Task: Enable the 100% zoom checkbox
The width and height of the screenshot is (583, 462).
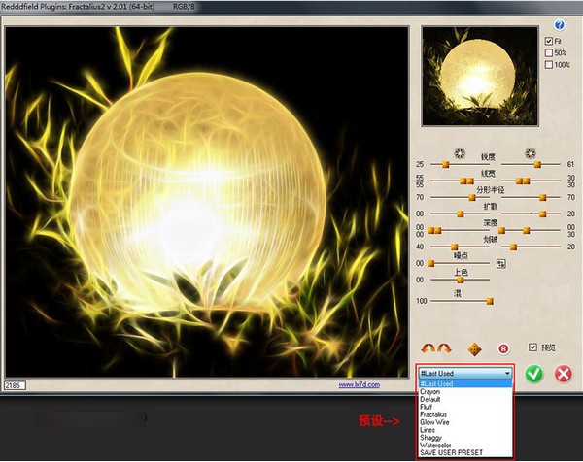Action: pyautogui.click(x=549, y=64)
